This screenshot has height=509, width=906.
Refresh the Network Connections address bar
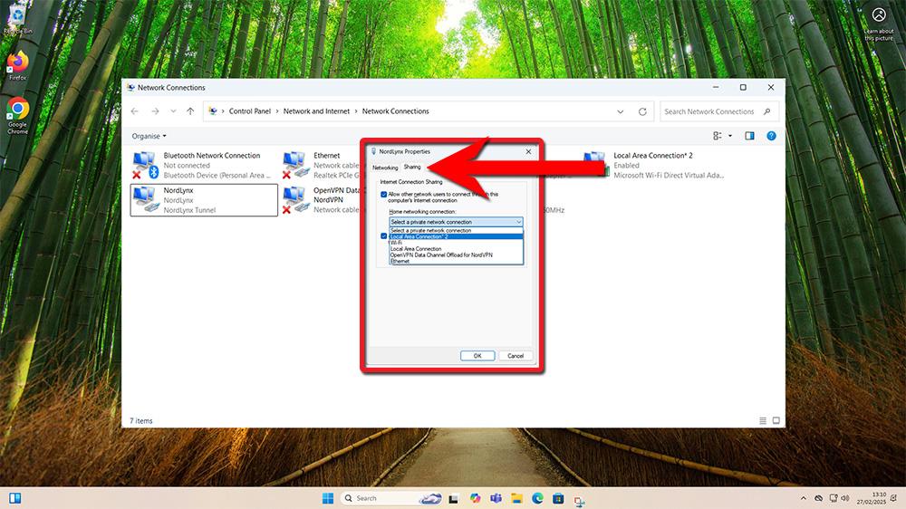coord(642,111)
